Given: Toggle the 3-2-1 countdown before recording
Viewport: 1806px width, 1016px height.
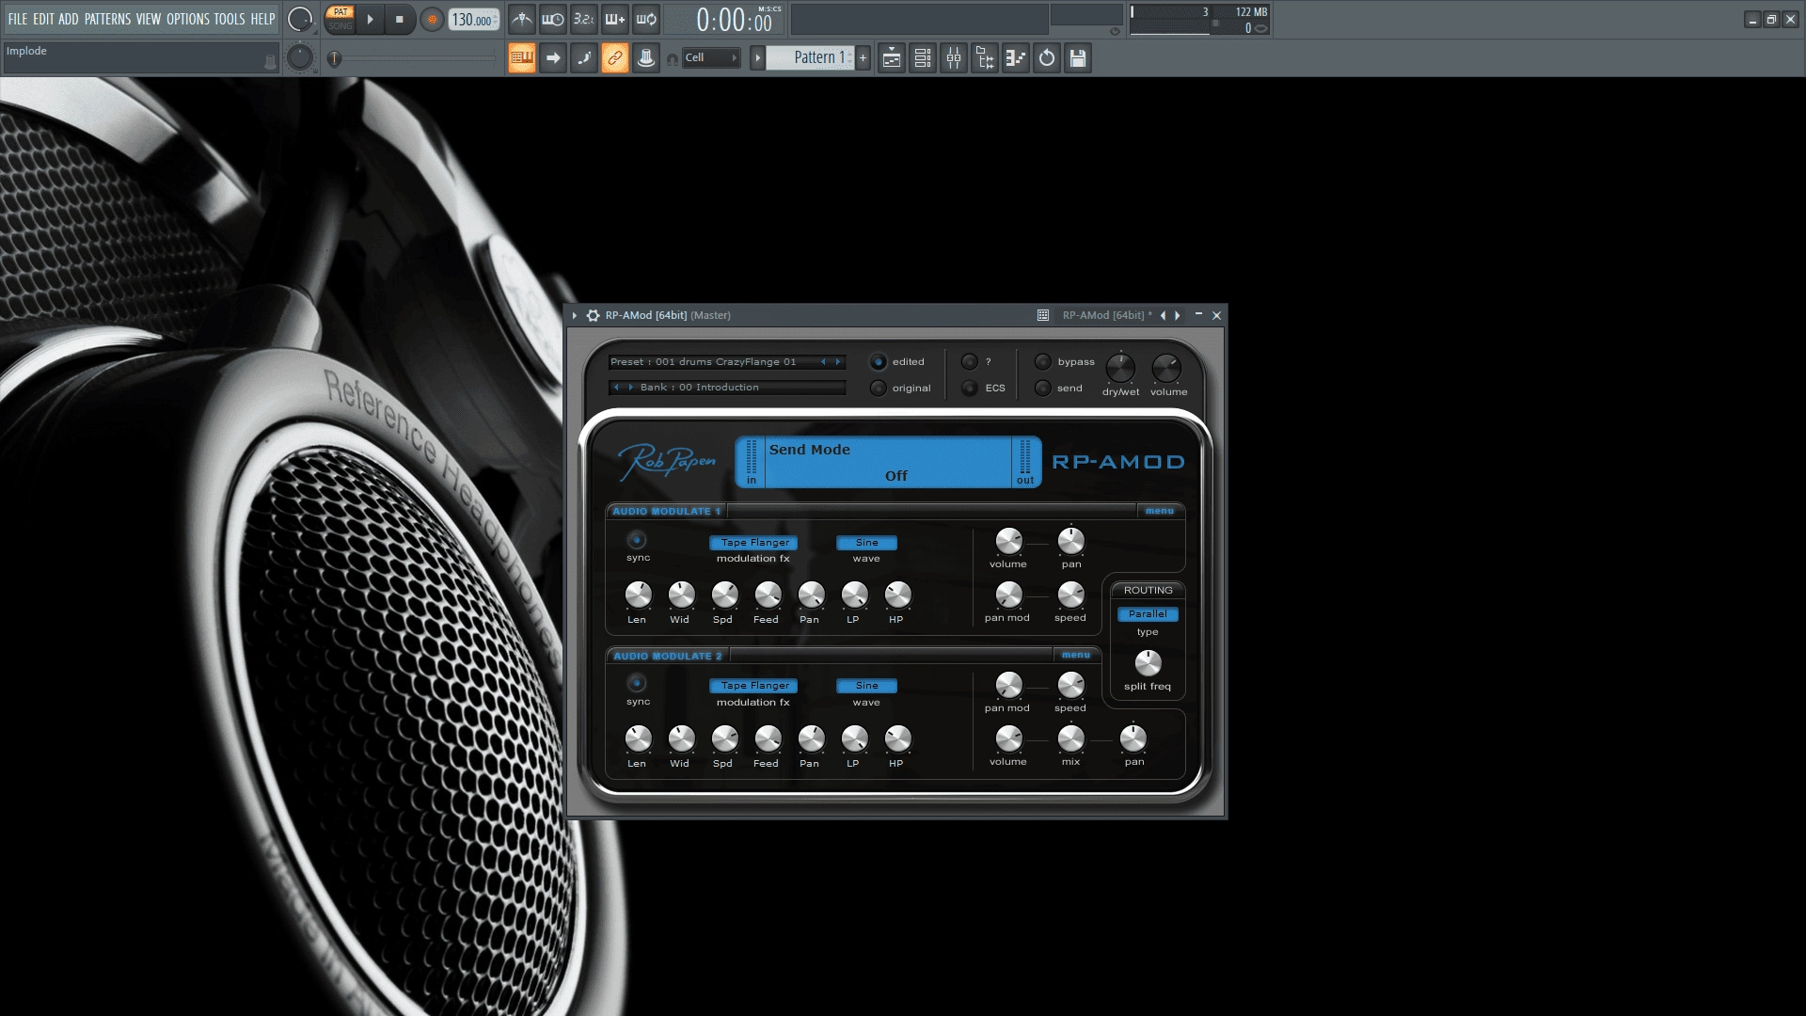Looking at the screenshot, I should [x=584, y=19].
